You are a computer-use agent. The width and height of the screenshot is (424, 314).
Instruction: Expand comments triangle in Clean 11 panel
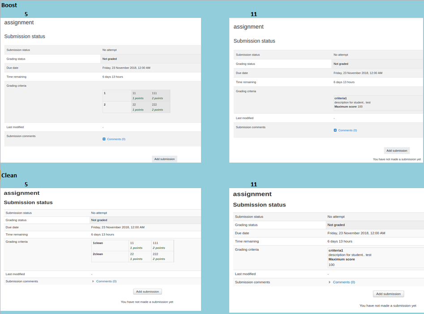click(330, 282)
